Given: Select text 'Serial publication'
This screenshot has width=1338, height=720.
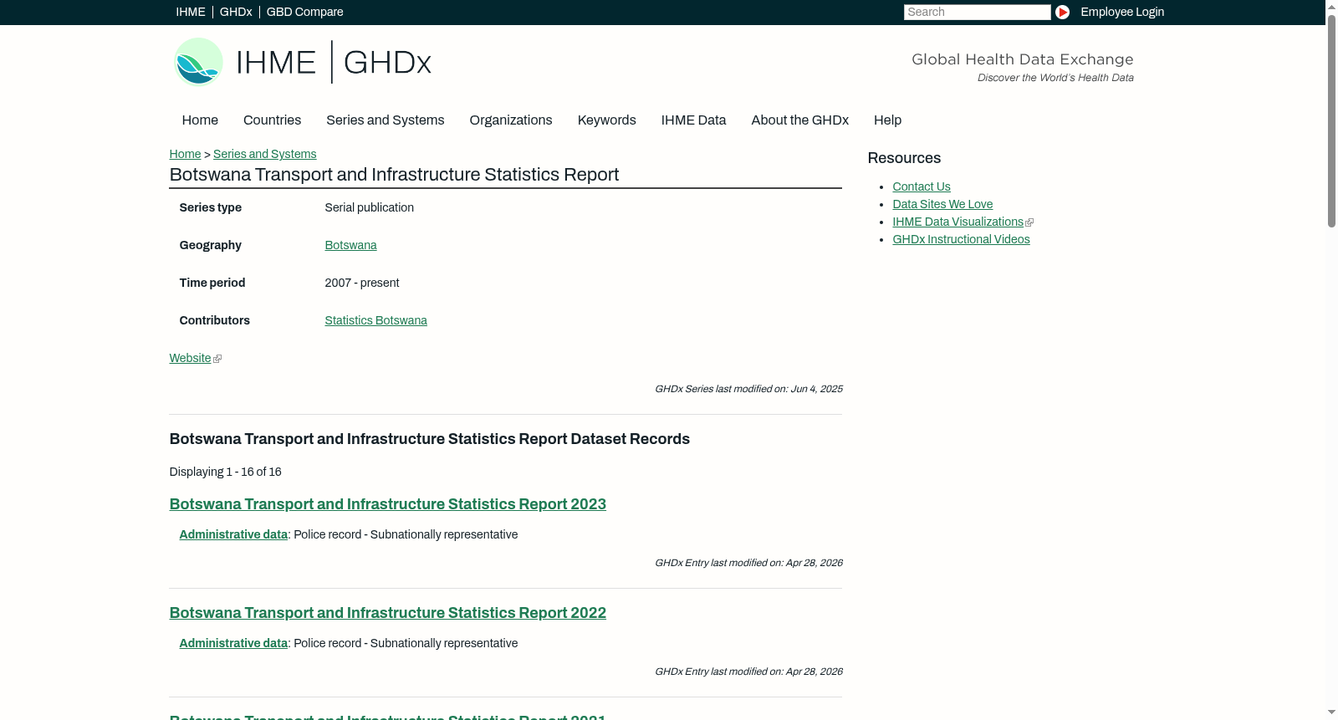Looking at the screenshot, I should [369, 207].
